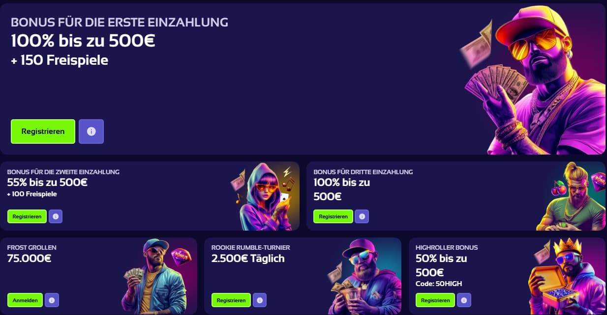Open info icon for Highroller Bonus
607x315 pixels.
click(464, 300)
